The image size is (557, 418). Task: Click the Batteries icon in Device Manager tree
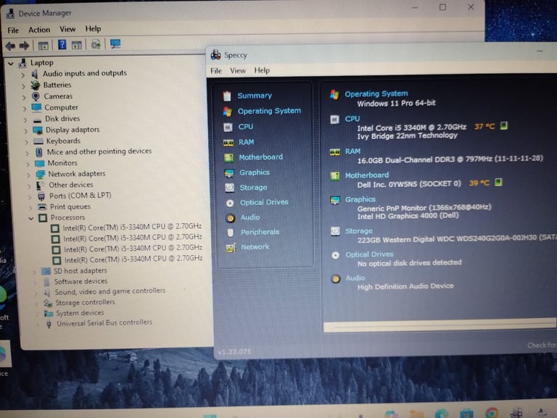pyautogui.click(x=35, y=85)
